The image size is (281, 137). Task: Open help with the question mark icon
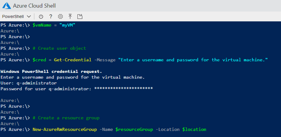point(51,17)
